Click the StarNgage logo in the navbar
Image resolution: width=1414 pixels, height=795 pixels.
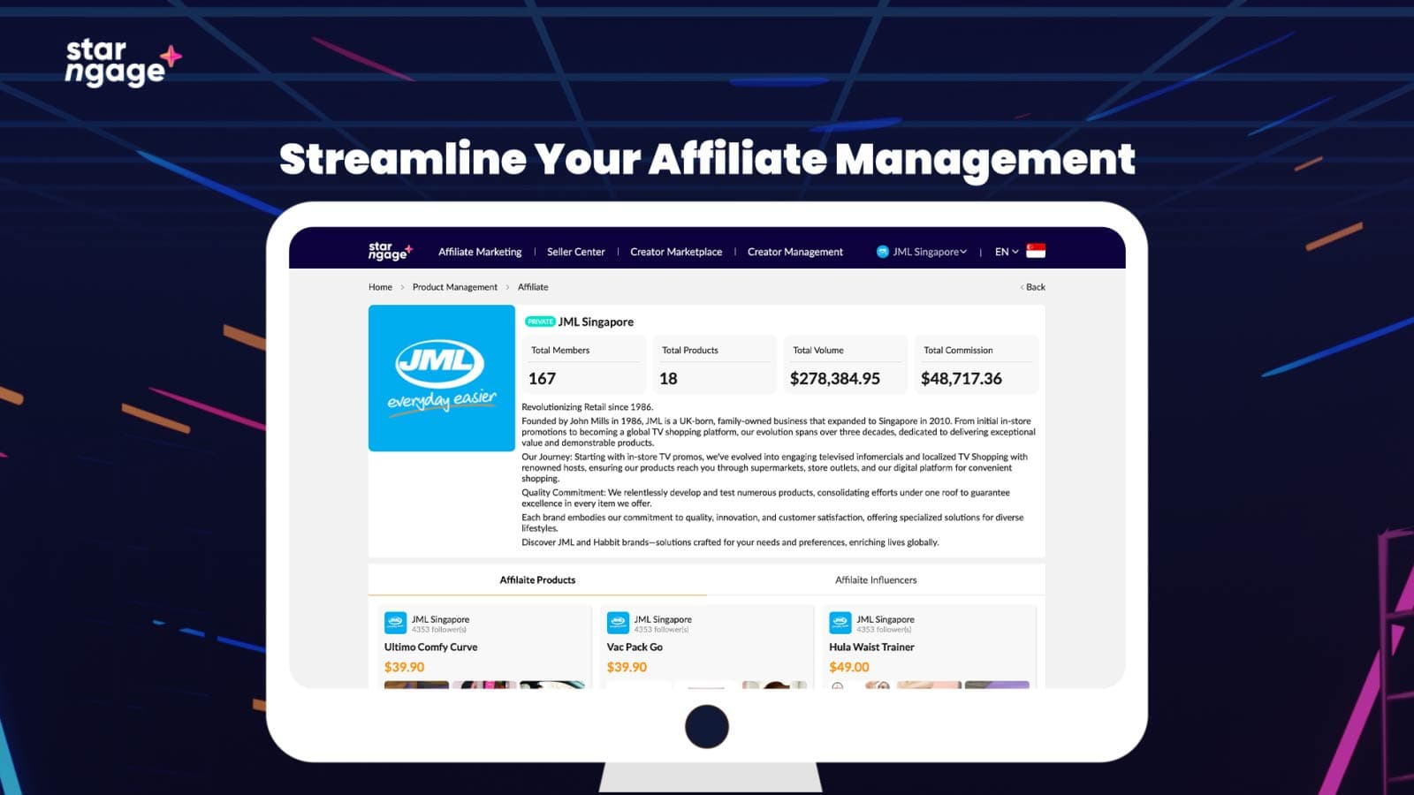[390, 252]
